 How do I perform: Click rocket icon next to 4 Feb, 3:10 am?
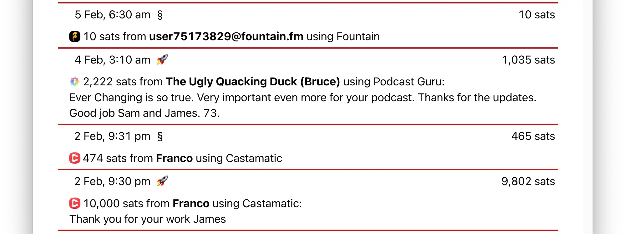pyautogui.click(x=162, y=59)
